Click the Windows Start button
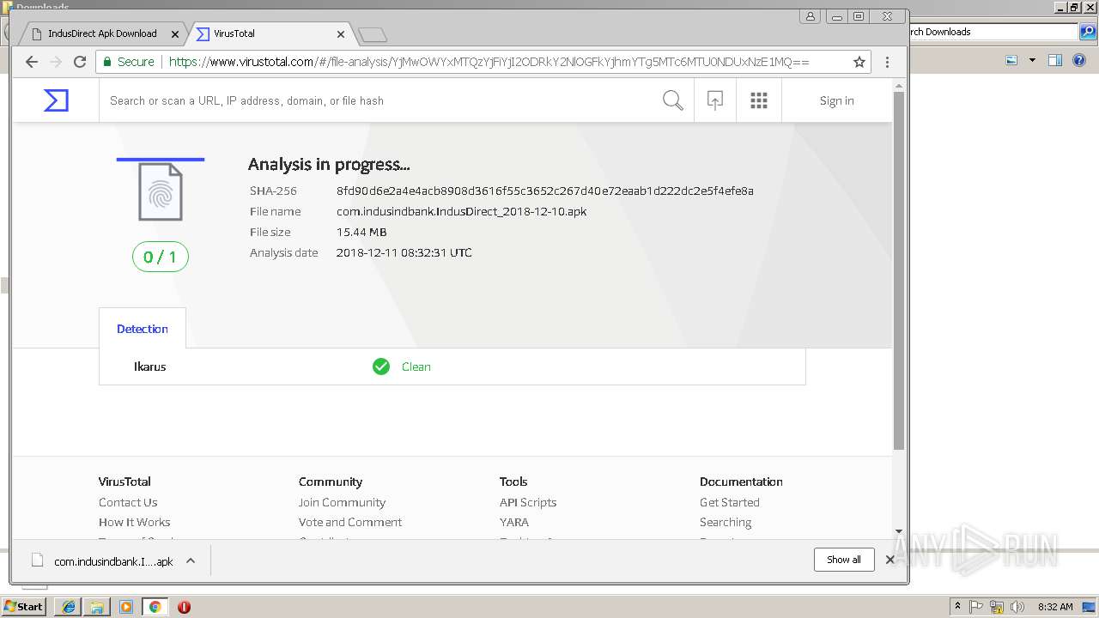This screenshot has width=1099, height=618. 23,606
